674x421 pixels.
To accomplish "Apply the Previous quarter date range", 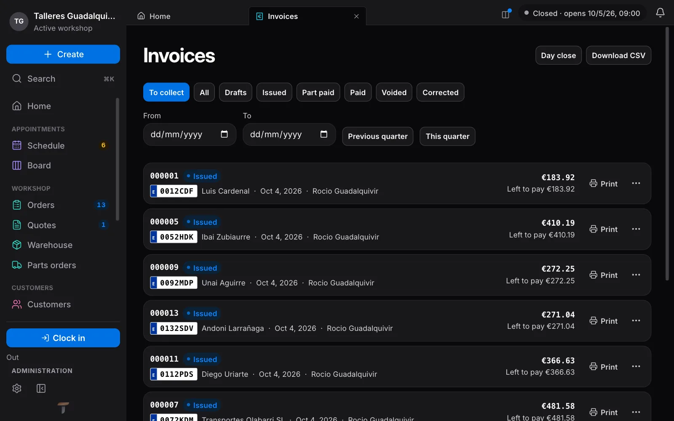I will coord(377,136).
